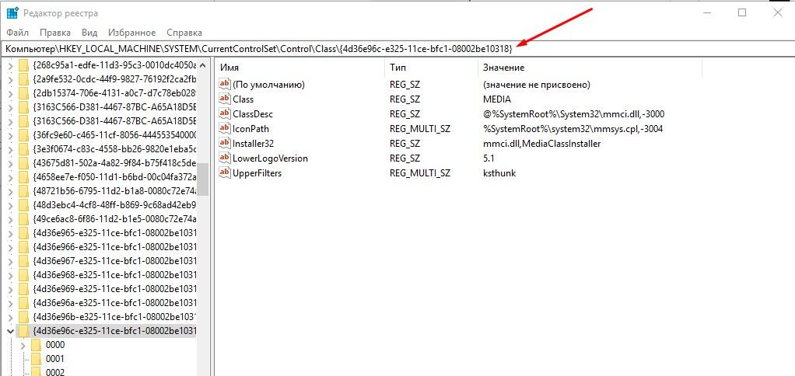Collapse the expanded {4d36e96c-e325 key
Image resolution: width=795 pixels, height=376 pixels.
pyautogui.click(x=9, y=331)
